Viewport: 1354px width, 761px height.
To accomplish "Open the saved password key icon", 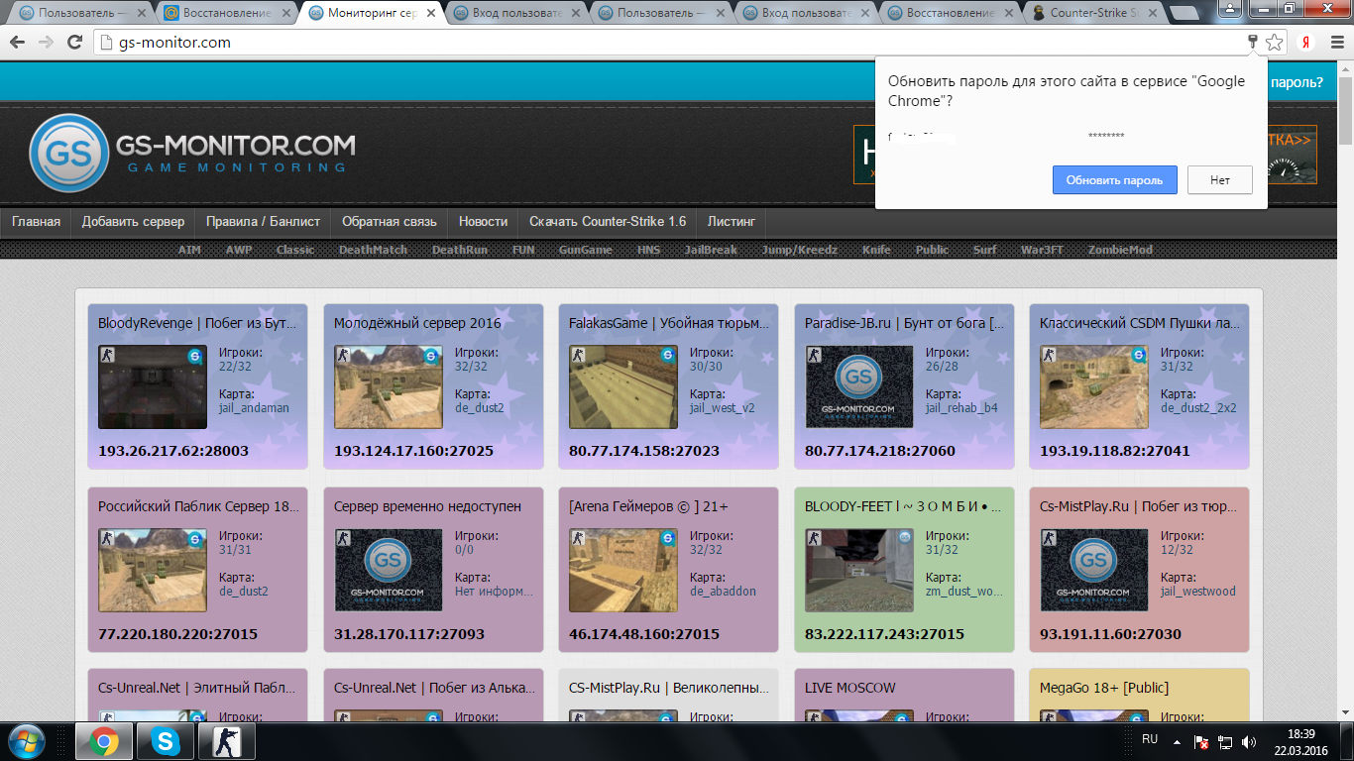I will (1253, 42).
